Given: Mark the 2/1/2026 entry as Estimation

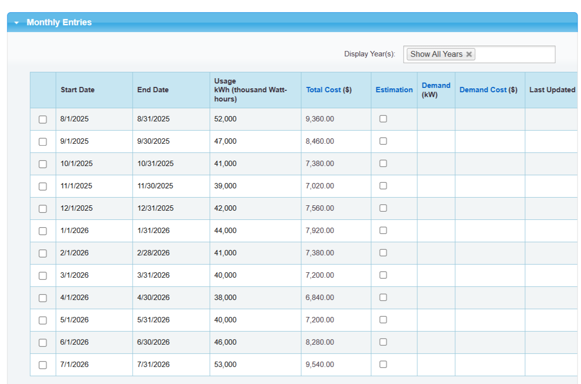Looking at the screenshot, I should 383,252.
